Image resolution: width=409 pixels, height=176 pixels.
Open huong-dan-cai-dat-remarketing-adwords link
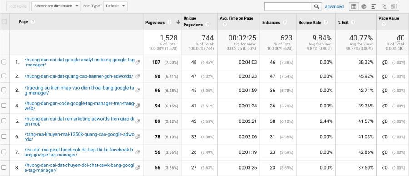[80, 121]
